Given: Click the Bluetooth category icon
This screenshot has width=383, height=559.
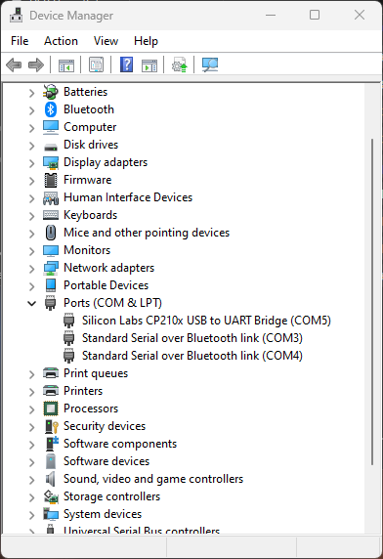Looking at the screenshot, I should click(51, 109).
